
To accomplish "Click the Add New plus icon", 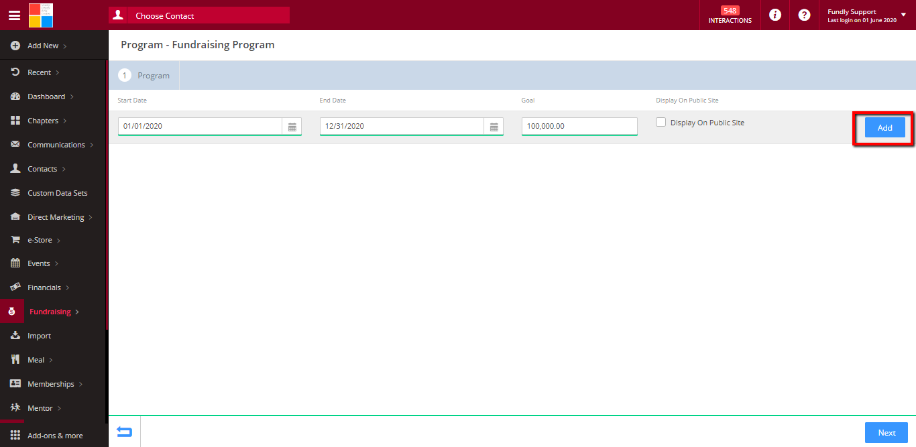I will point(15,46).
